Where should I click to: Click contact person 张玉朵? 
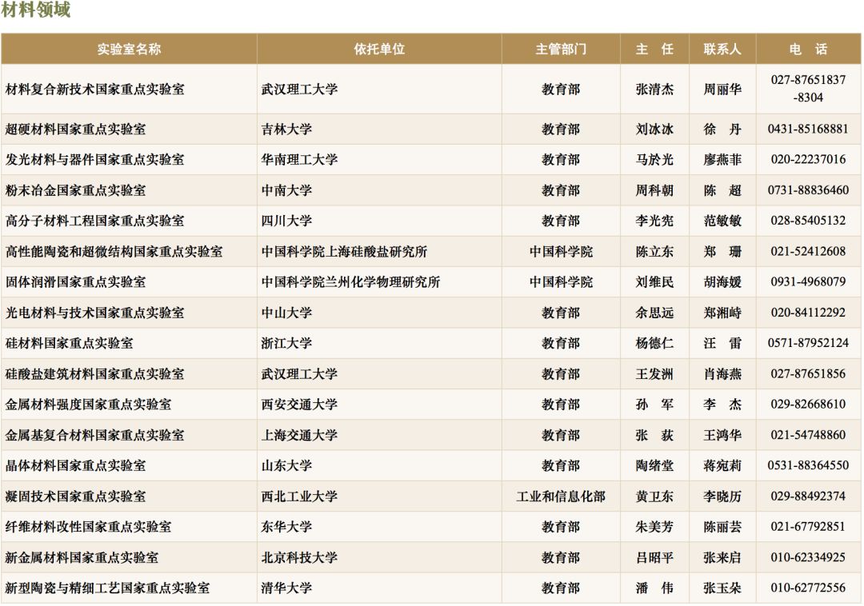point(722,588)
